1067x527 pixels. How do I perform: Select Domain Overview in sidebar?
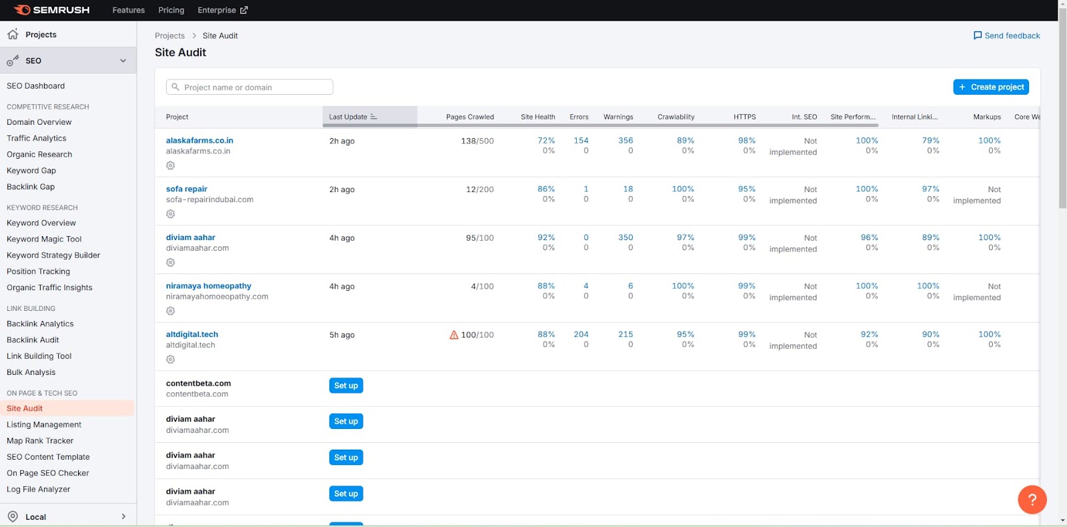[39, 122]
